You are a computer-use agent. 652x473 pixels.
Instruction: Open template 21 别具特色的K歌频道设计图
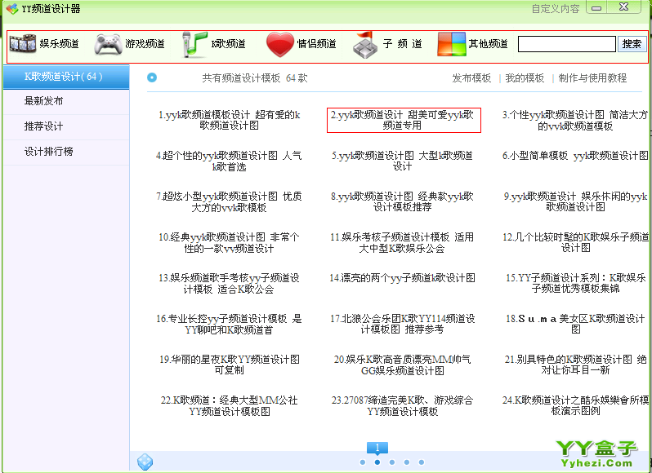575,365
